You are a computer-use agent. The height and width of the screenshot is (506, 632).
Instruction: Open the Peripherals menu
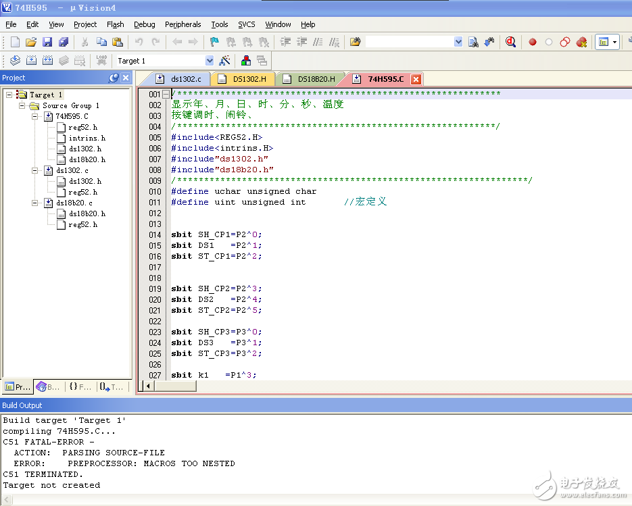click(x=183, y=24)
